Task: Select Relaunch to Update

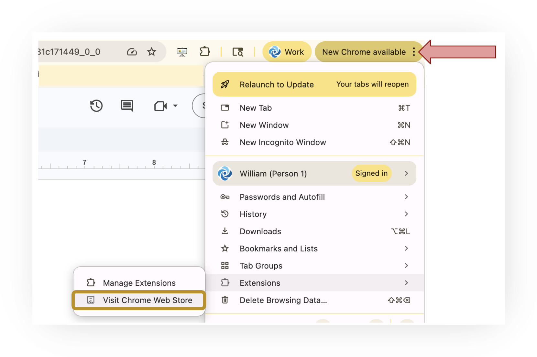Action: coord(314,84)
